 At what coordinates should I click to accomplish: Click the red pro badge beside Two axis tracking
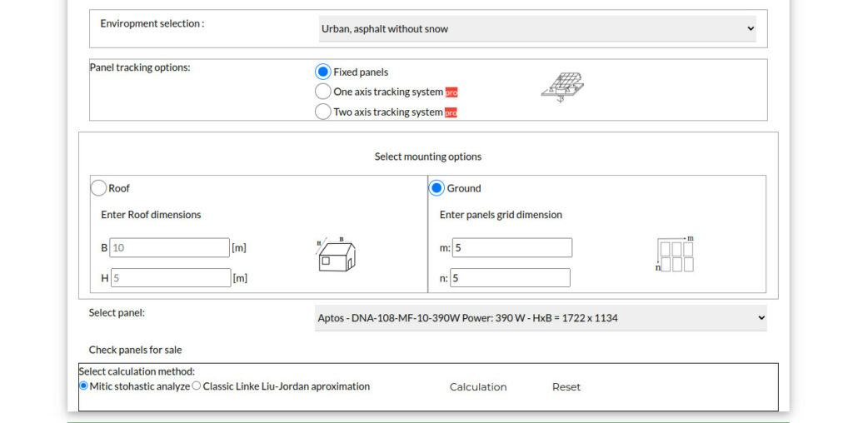451,112
